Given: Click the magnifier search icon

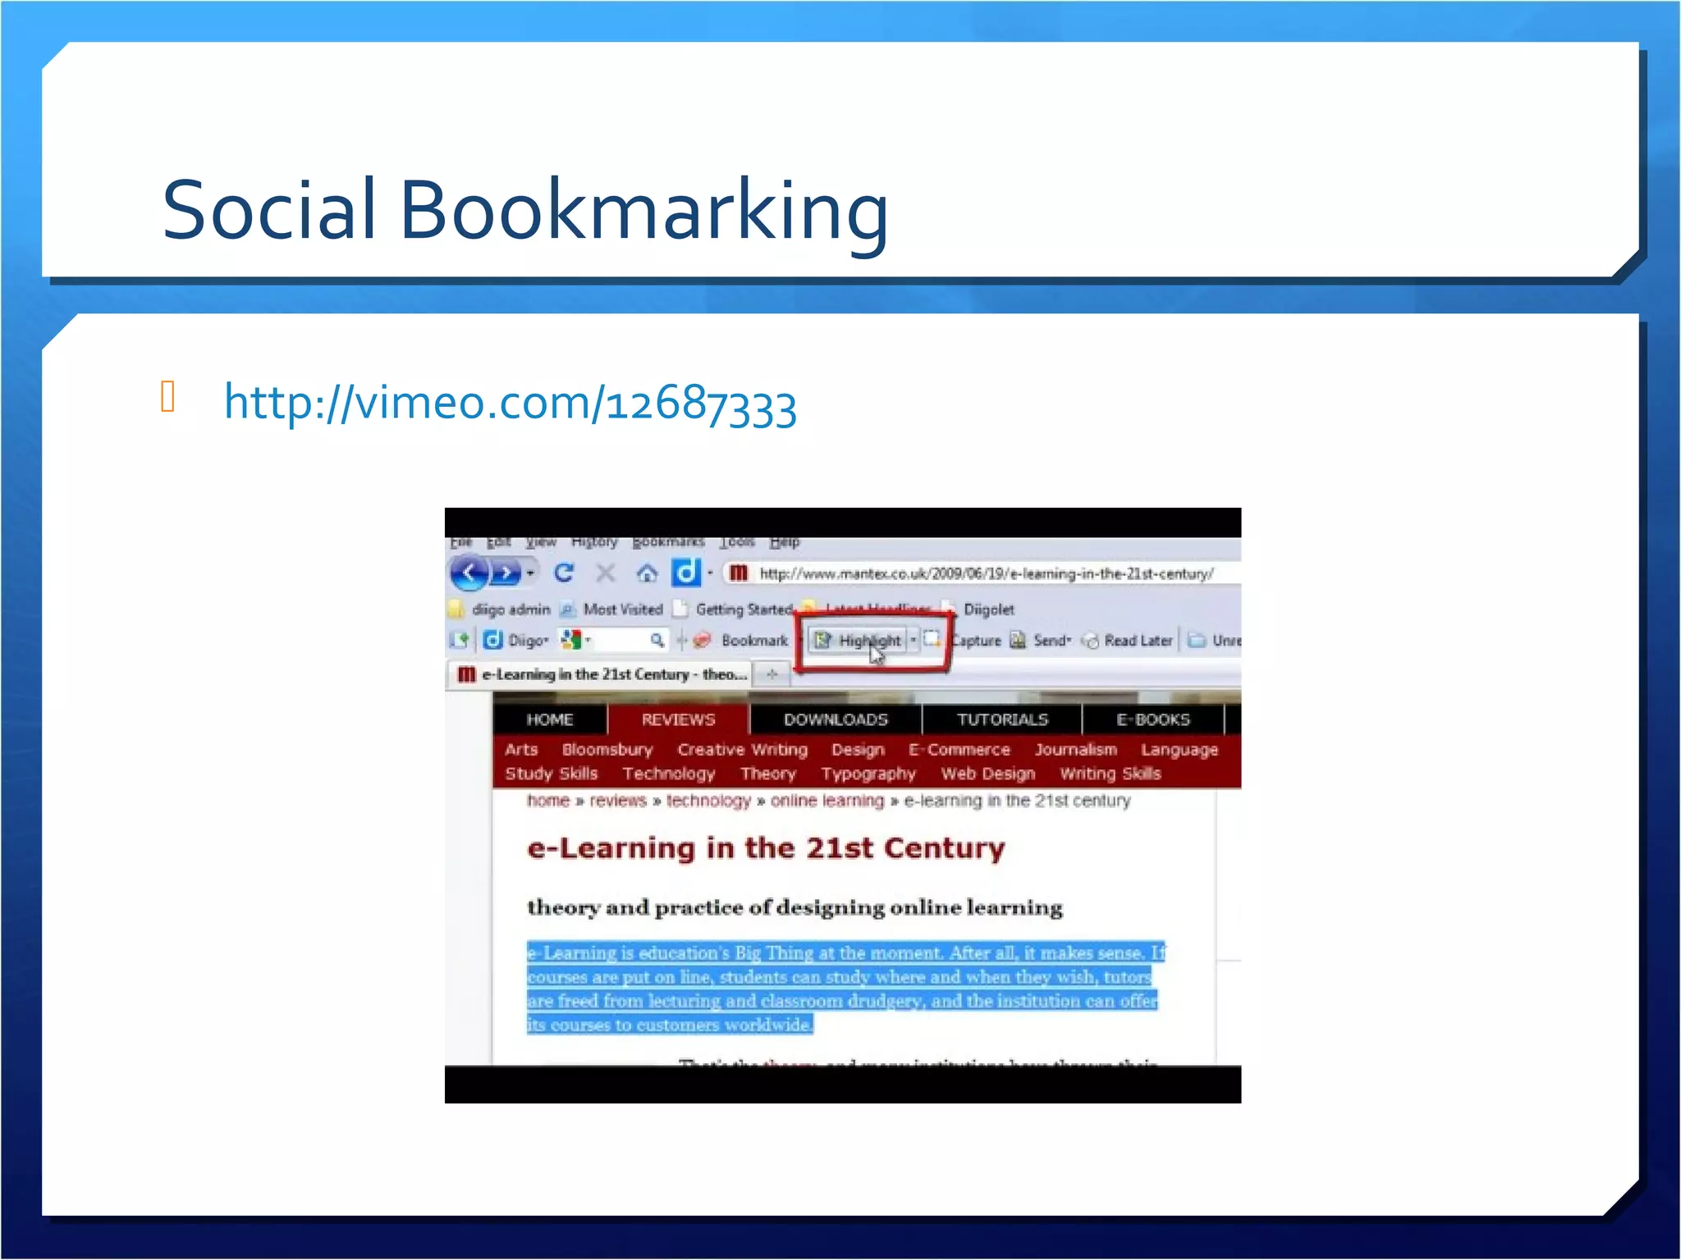Looking at the screenshot, I should click(657, 640).
